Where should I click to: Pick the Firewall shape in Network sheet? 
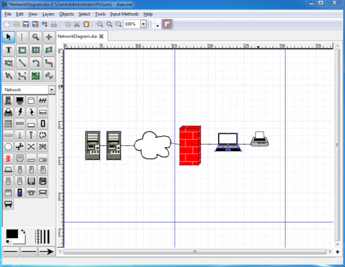(8, 158)
